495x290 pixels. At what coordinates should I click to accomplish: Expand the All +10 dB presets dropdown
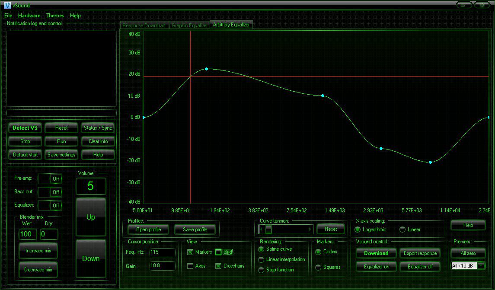481,266
